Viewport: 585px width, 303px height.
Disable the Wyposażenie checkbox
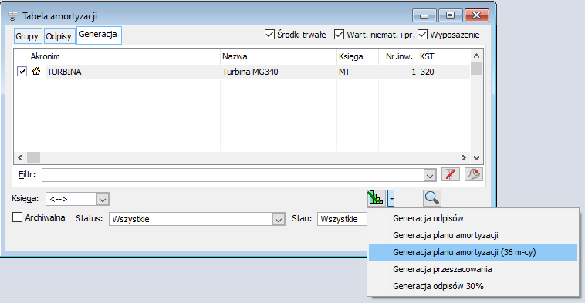(422, 35)
